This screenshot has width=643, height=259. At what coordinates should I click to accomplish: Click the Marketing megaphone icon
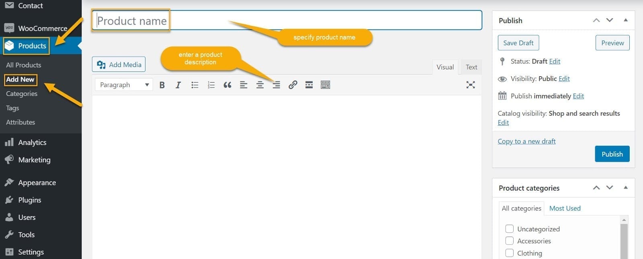9,159
